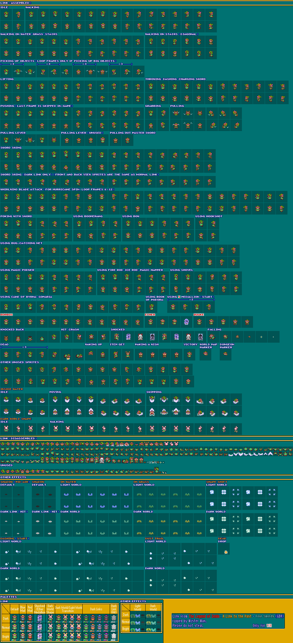This screenshot has height=643, width=293.
Task: Pick the Blue Mail sprite in Normal row
Action: (22, 627)
